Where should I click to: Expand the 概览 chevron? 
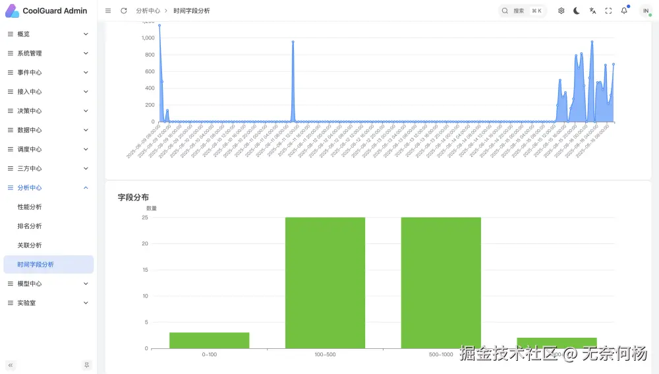point(86,34)
